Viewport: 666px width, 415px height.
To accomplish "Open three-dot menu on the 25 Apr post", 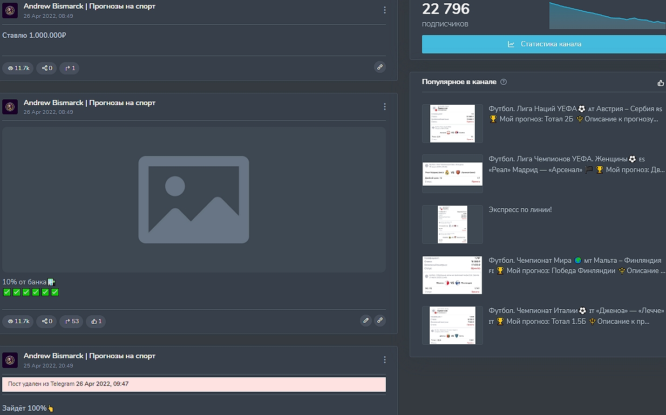I will (x=384, y=359).
